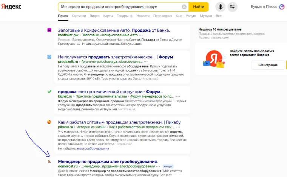Viewport: 287px width, 177px height.
Task: Start voice search with microphone icon
Action: [x=220, y=7]
